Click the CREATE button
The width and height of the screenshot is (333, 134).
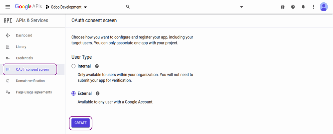[x=80, y=123]
